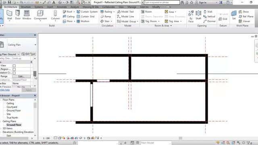Click the Set work plane tool
This screenshot has width=258, height=145.
point(234,15)
